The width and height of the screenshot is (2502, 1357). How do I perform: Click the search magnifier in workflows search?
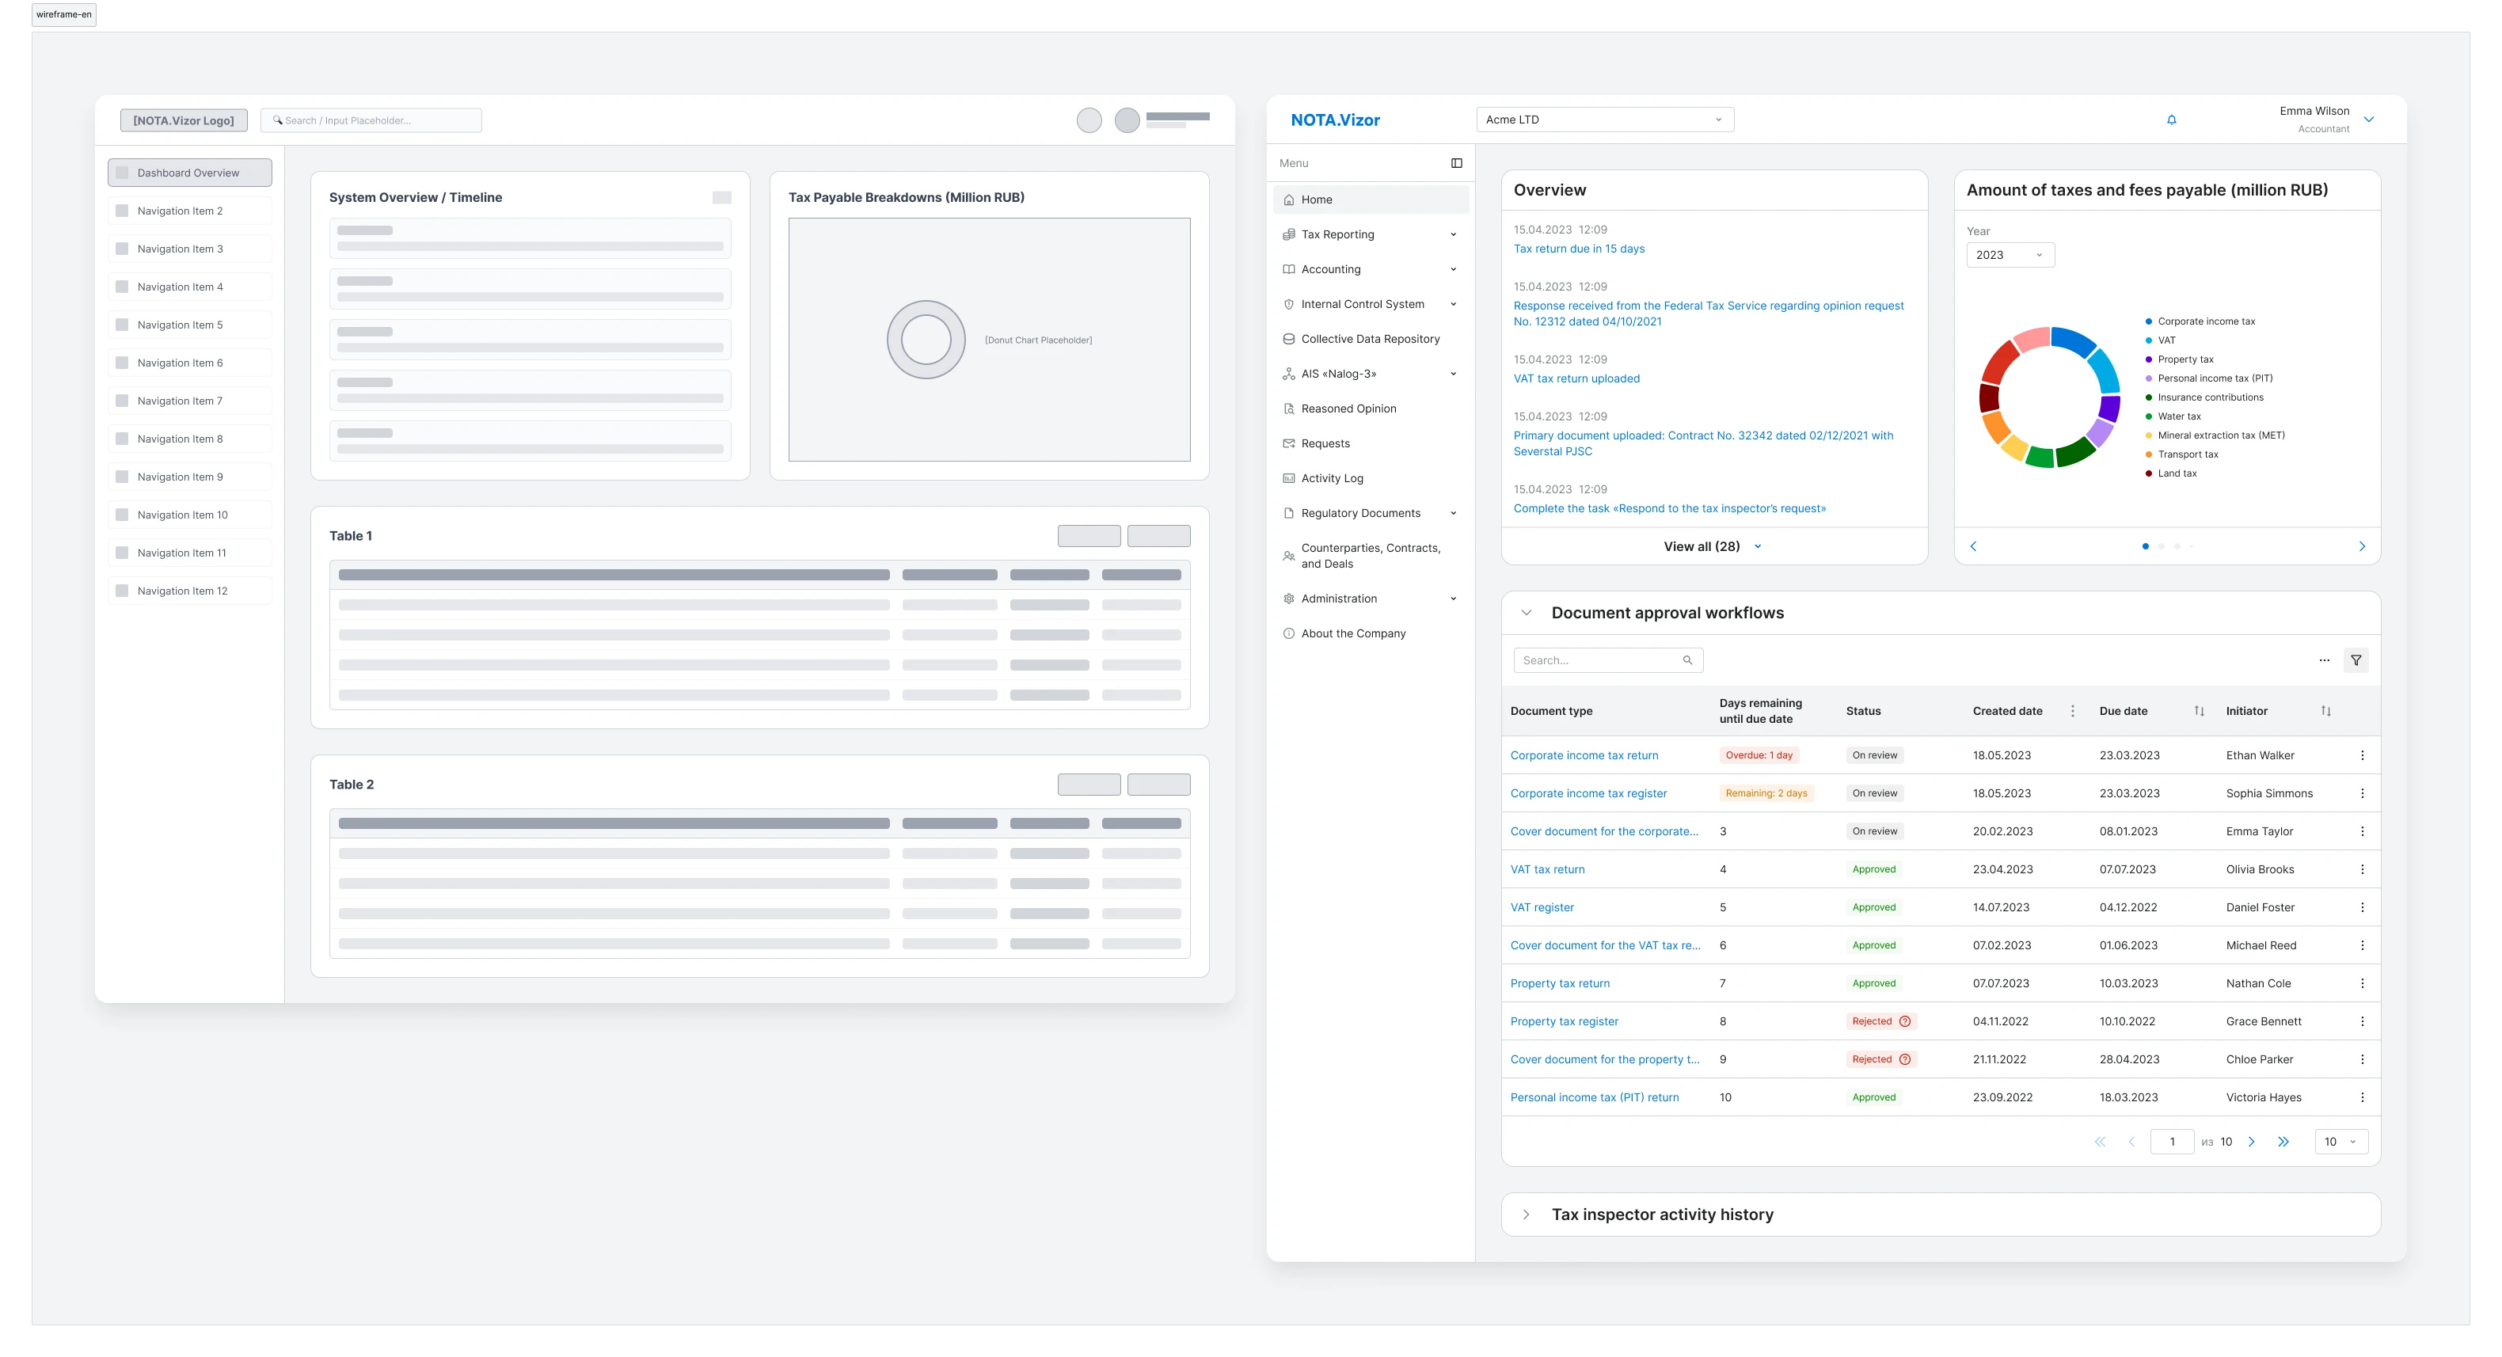point(1687,660)
